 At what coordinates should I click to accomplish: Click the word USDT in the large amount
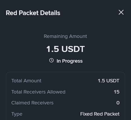[73, 49]
